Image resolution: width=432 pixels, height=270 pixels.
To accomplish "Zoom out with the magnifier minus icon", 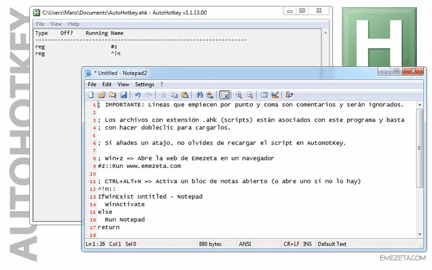I will tap(249, 95).
